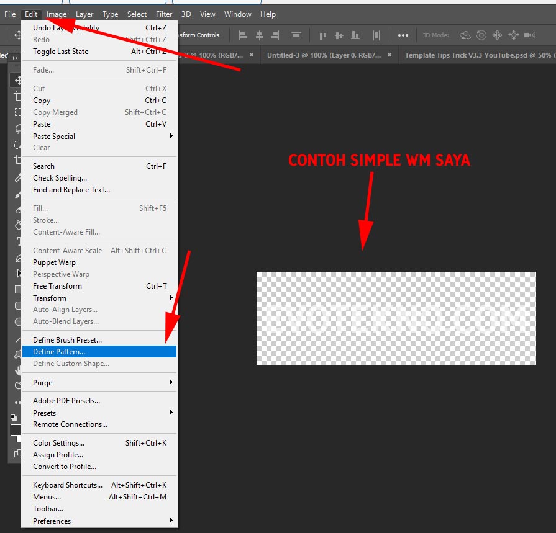The width and height of the screenshot is (556, 533).
Task: Click the align horizontal centers icon
Action: point(260,35)
